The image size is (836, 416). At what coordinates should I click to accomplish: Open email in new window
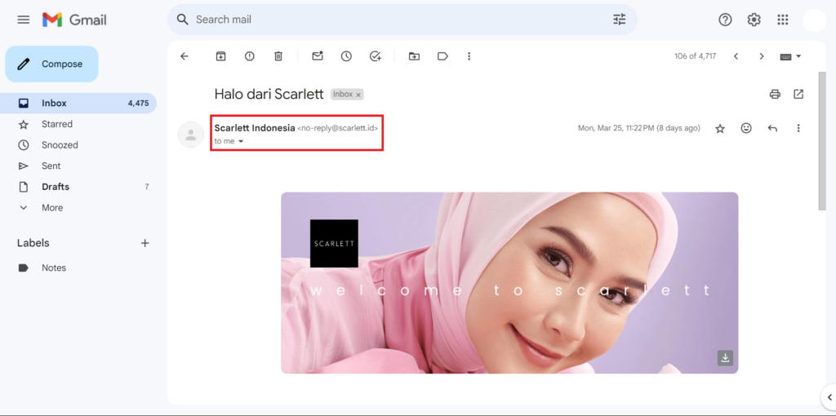tap(798, 95)
